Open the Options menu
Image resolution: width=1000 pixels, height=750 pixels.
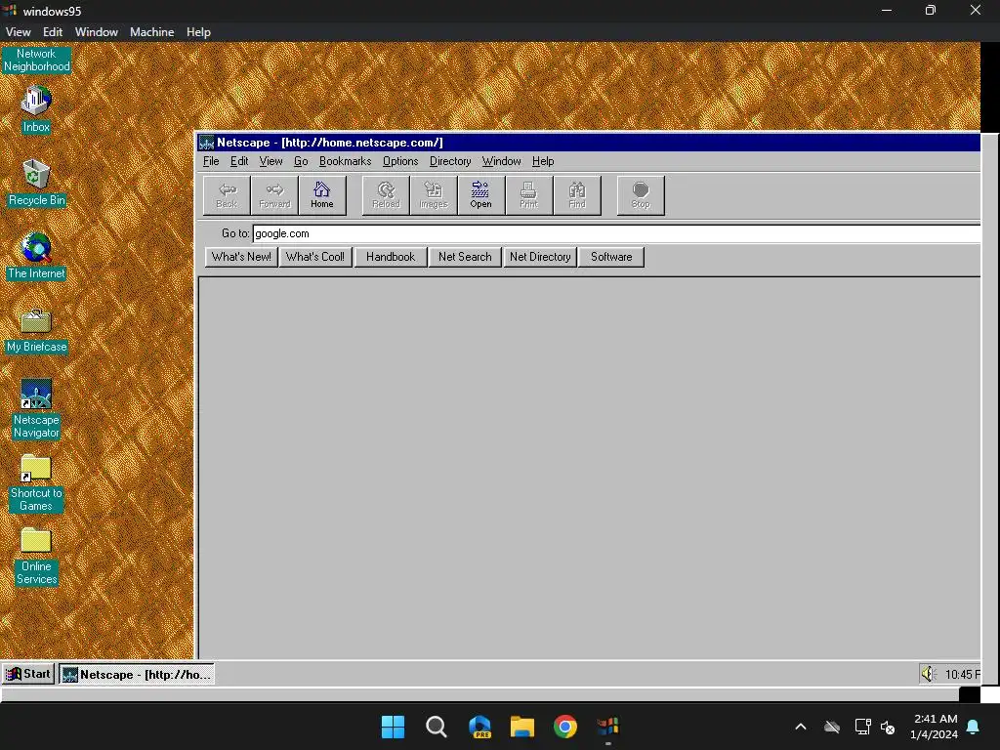[400, 161]
